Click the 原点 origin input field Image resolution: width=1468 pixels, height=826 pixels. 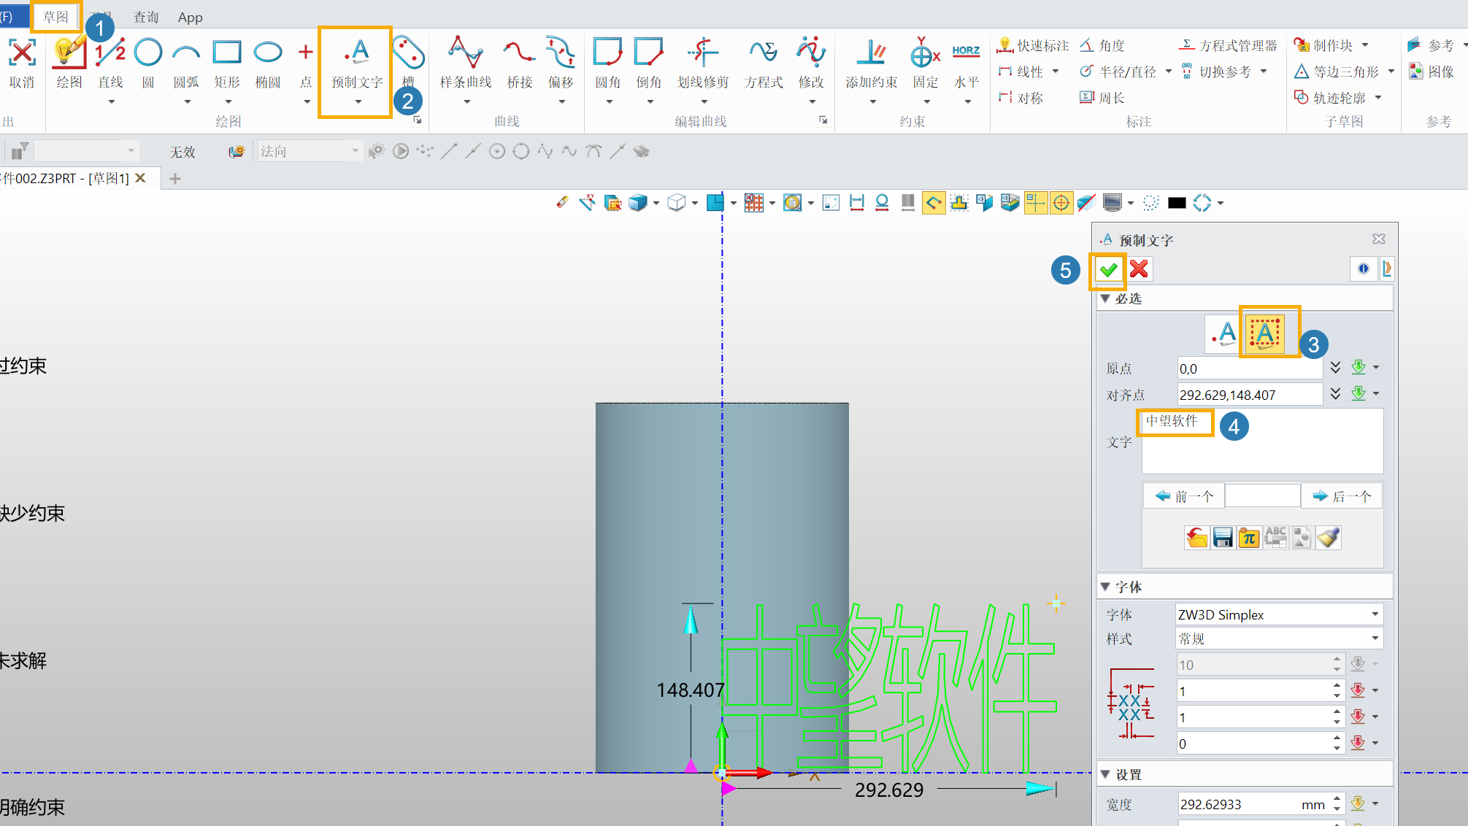(1250, 368)
